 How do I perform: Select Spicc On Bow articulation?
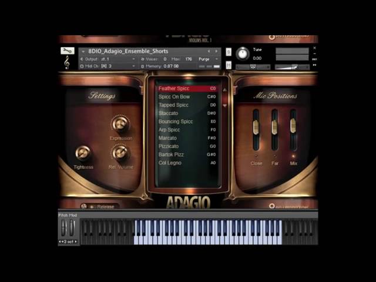187,96
